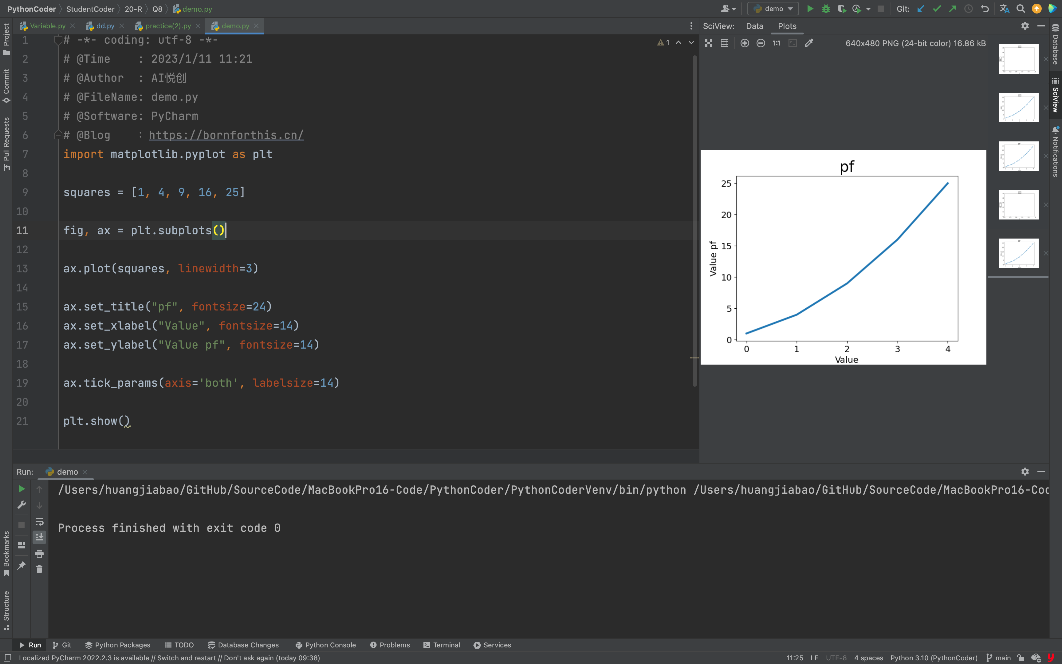Screen dimensions: 1062x664
Task: Zoom out on the SciView plot
Action: pos(761,43)
